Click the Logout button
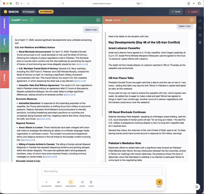 coord(193,12)
